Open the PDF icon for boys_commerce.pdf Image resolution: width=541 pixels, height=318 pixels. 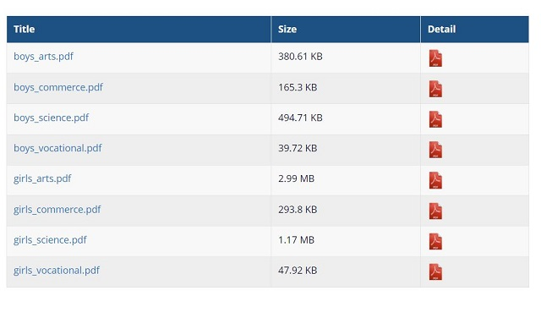(x=435, y=89)
